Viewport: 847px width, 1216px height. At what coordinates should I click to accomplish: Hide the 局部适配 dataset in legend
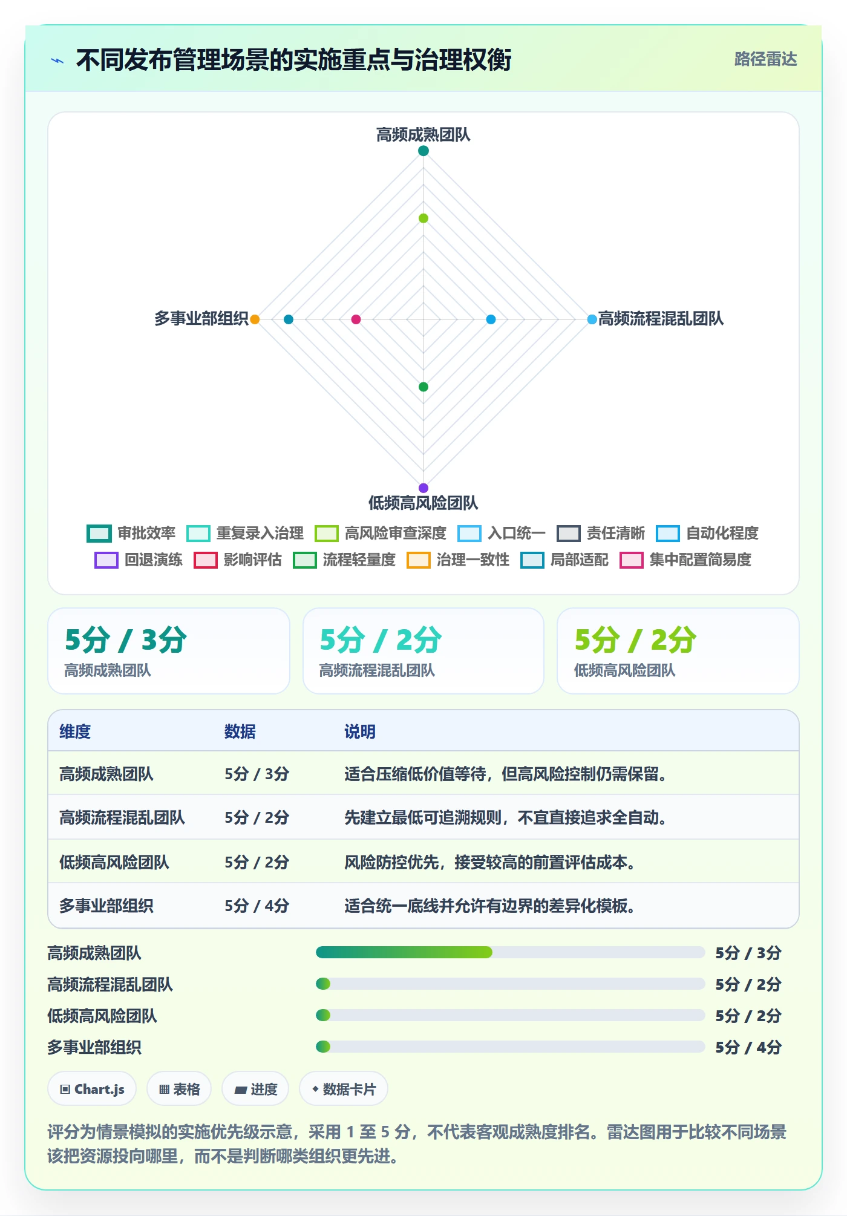pos(564,560)
